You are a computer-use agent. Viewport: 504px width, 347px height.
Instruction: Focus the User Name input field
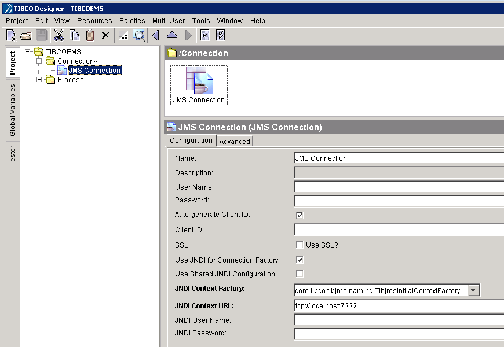click(399, 187)
